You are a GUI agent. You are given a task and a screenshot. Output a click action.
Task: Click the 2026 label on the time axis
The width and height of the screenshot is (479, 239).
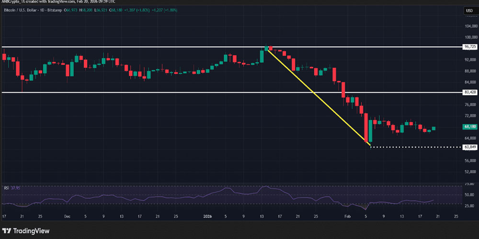207,216
